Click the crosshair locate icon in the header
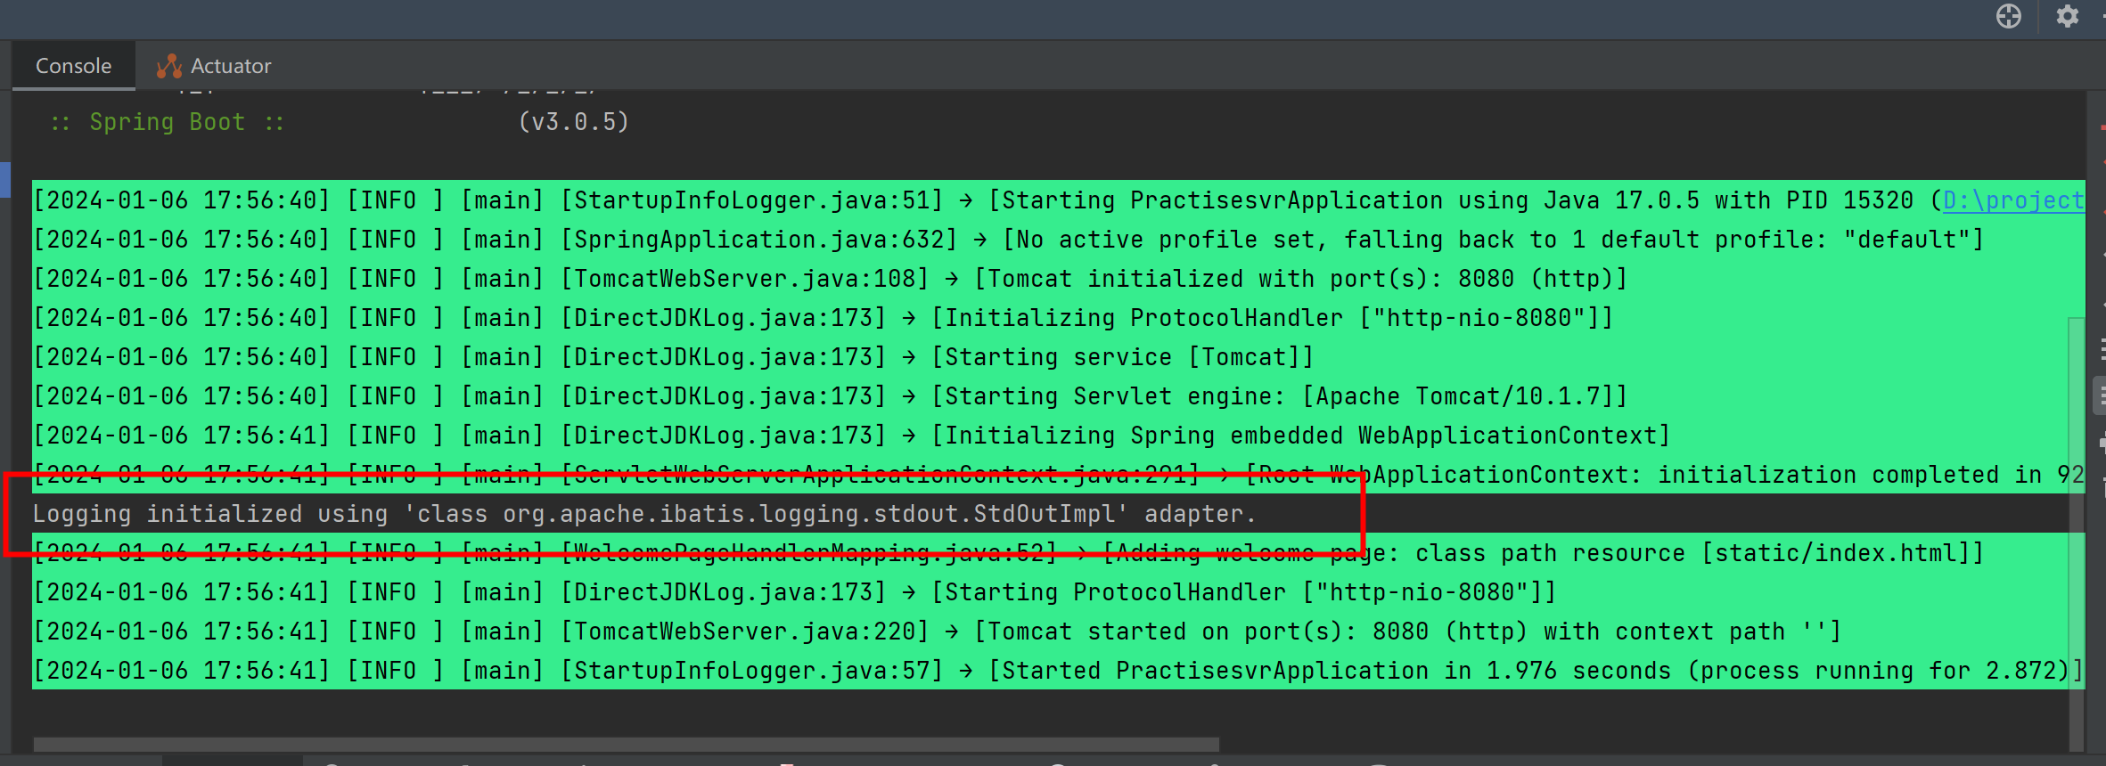Viewport: 2106px width, 766px height. click(x=2009, y=16)
